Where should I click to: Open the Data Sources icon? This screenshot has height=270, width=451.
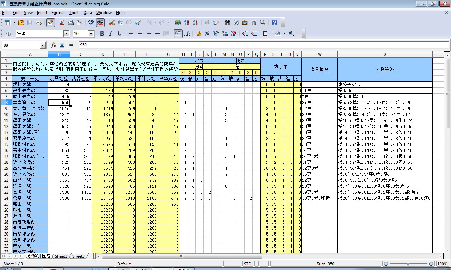coord(254,22)
